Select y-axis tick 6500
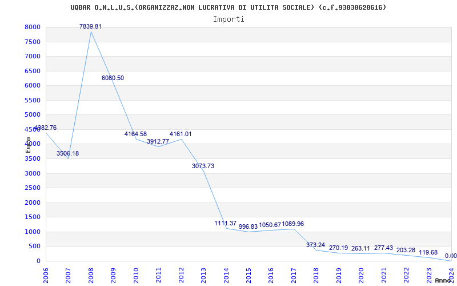Image resolution: width=457 pixels, height=286 pixels. coord(33,71)
